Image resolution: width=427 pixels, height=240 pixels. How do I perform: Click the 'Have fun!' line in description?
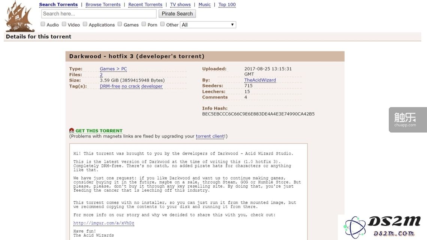click(x=84, y=231)
